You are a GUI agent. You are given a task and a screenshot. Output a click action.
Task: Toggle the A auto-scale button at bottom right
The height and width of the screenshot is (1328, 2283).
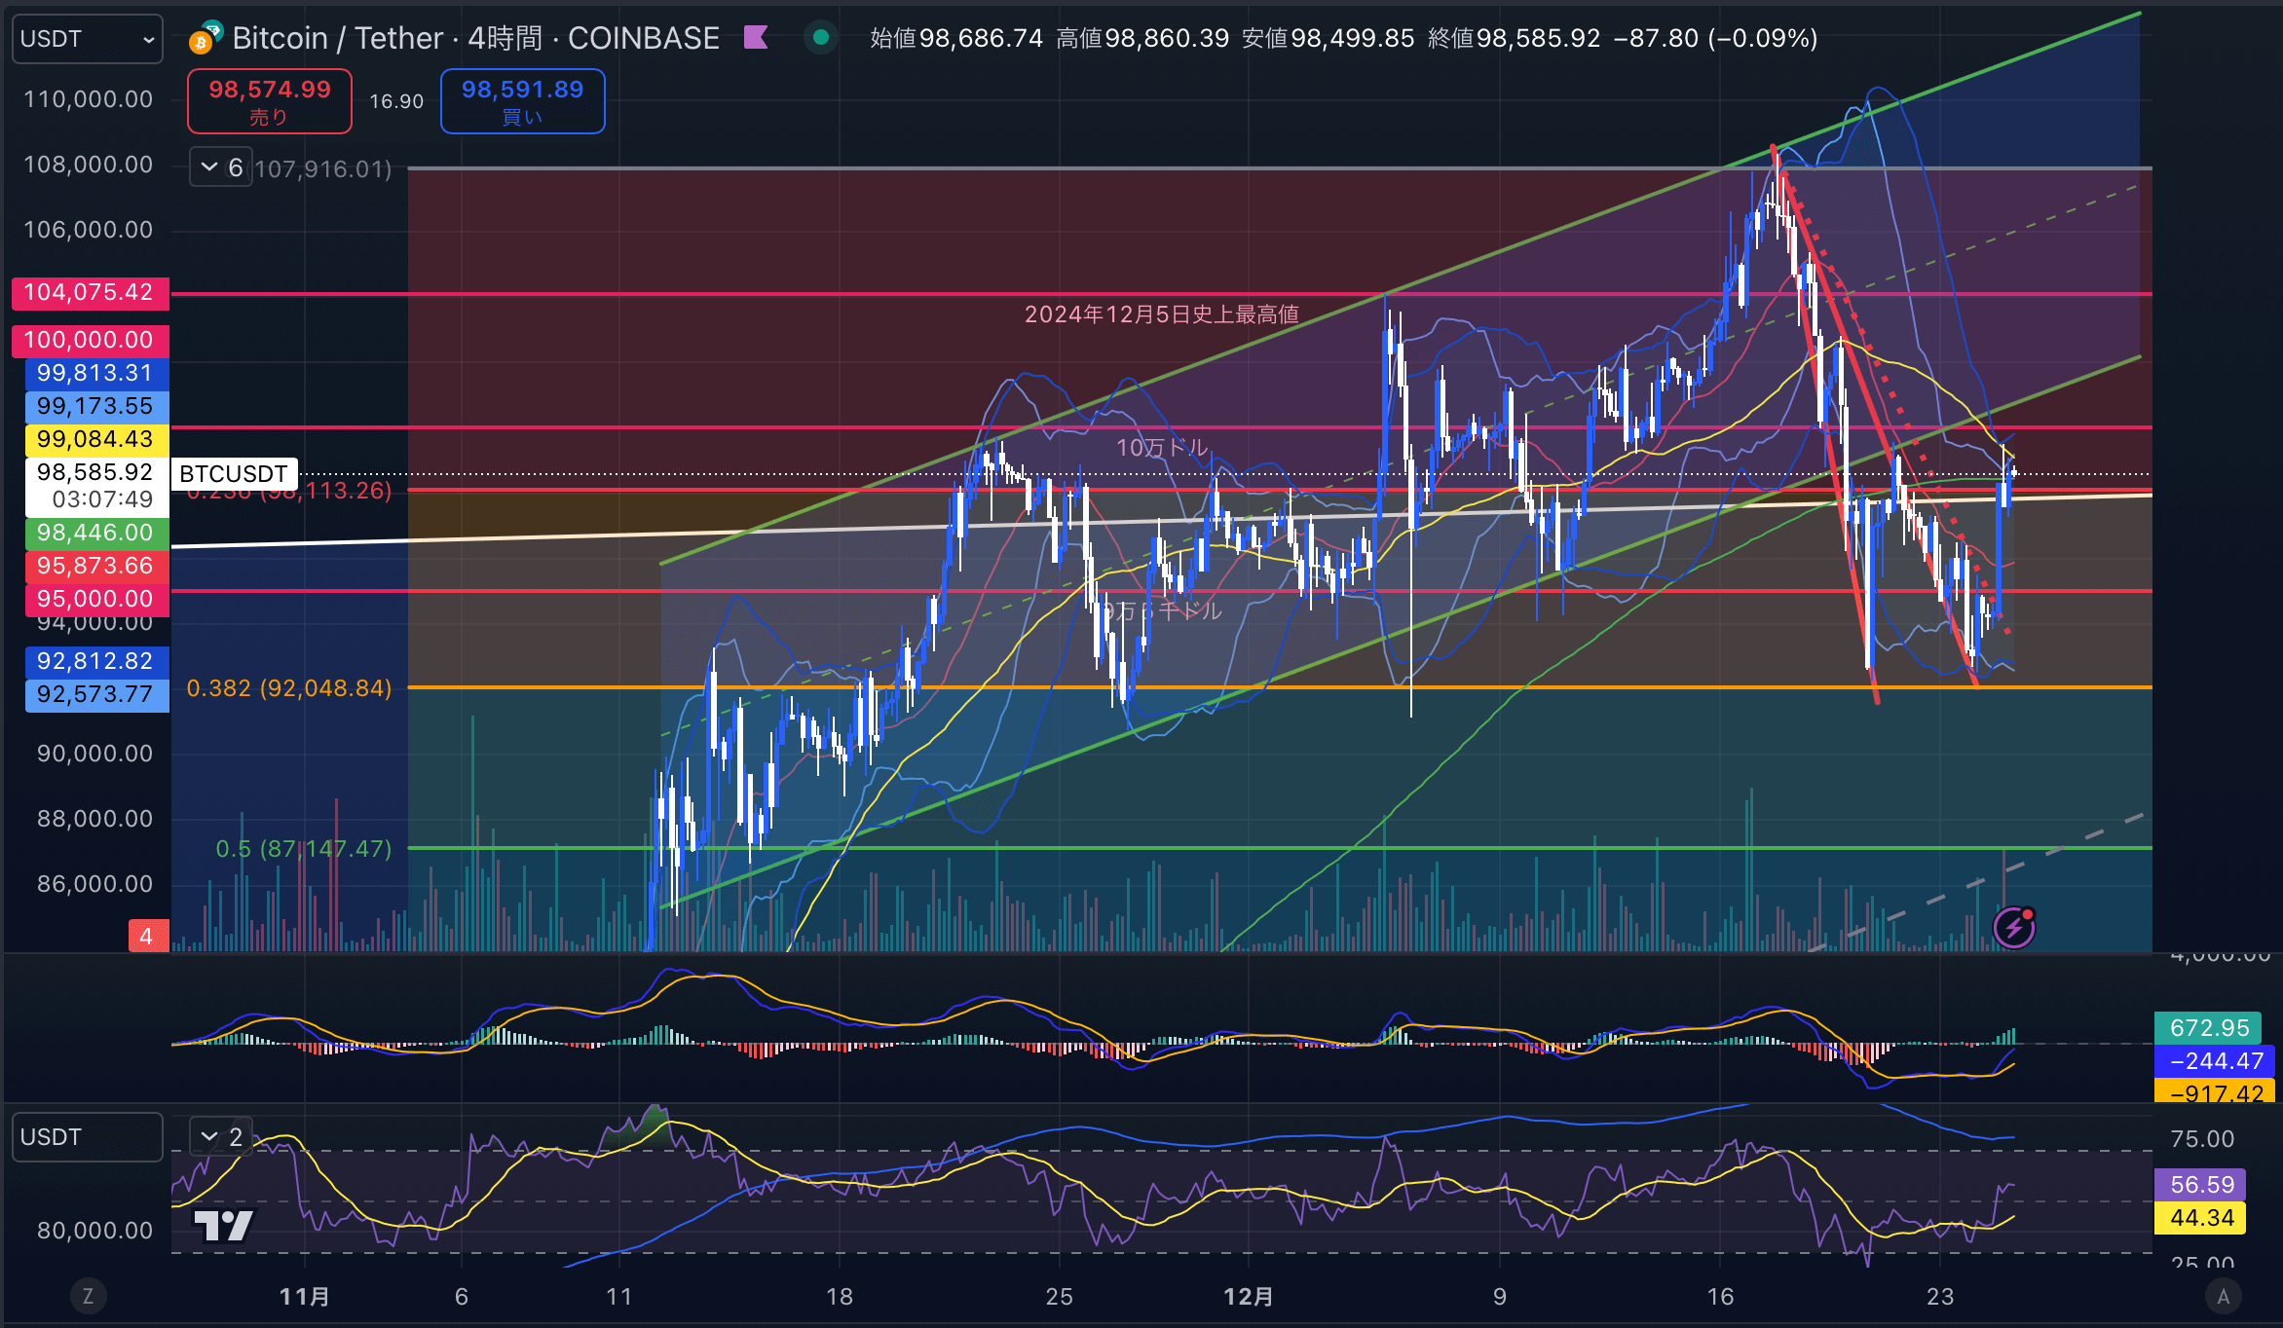[2224, 1296]
